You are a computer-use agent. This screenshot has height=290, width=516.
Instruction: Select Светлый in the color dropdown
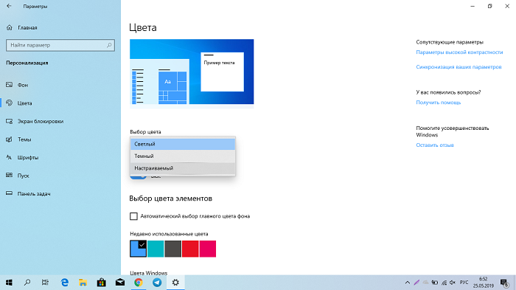point(183,144)
